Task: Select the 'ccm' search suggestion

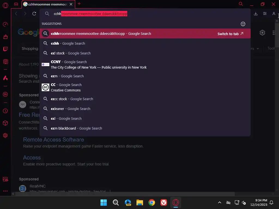Action: coord(145,76)
